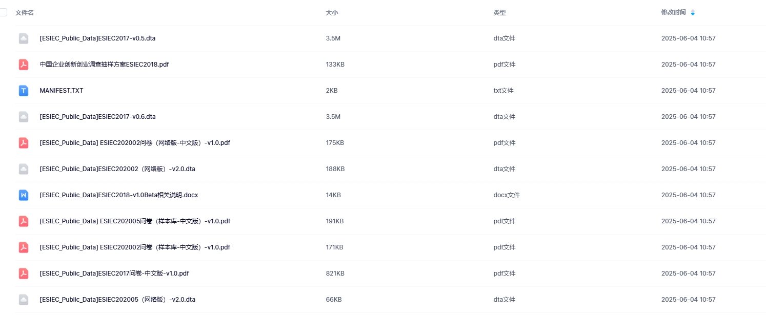
Task: Click the cloud icon for ESIEC2017-v0.5.dta
Action: 24,38
